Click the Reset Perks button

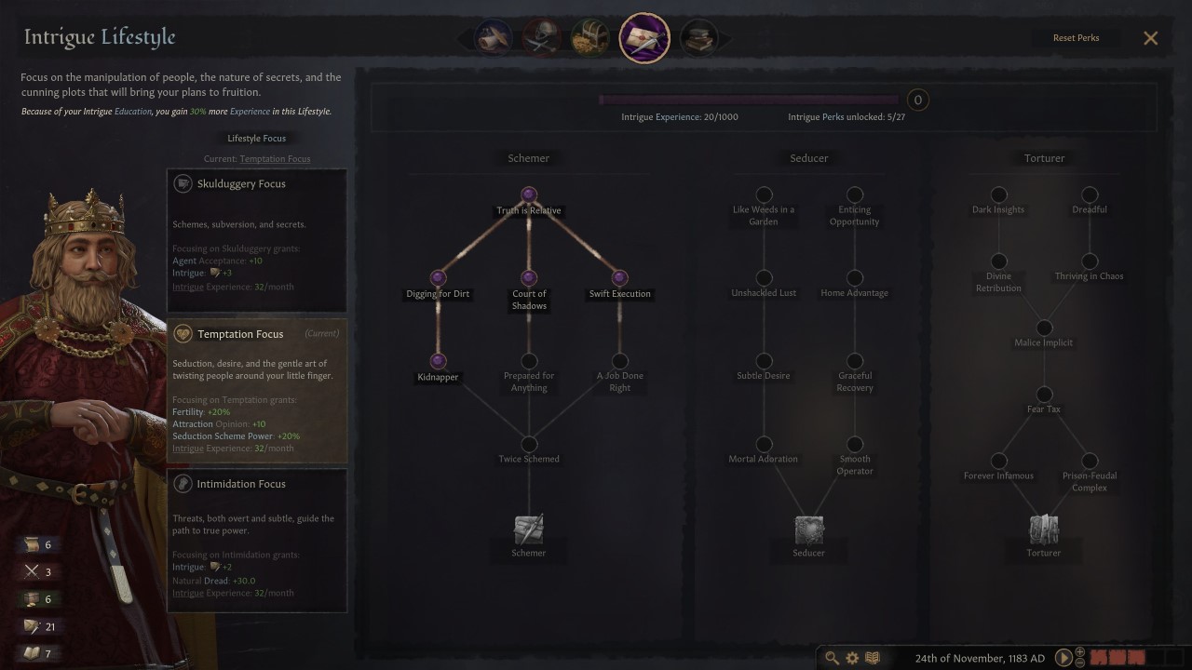tap(1076, 38)
